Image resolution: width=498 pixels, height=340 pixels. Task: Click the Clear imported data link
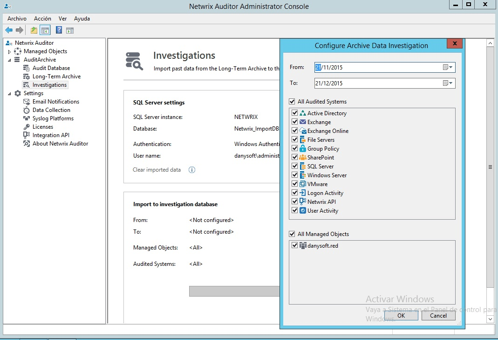tap(157, 170)
